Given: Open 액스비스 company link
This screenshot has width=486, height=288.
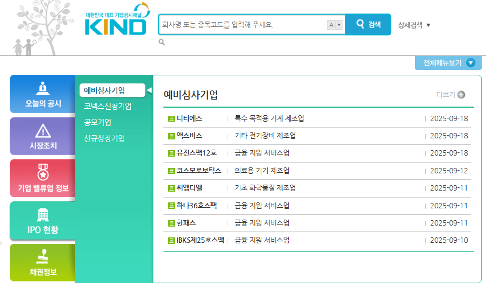Looking at the screenshot, I should (x=189, y=136).
